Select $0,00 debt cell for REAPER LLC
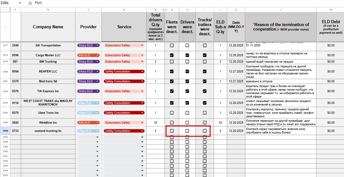The height and width of the screenshot is (177, 344). pos(330,71)
